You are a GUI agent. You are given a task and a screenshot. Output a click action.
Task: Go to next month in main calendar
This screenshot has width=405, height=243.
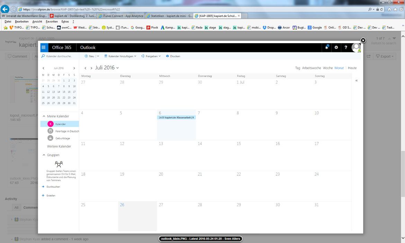[91, 68]
